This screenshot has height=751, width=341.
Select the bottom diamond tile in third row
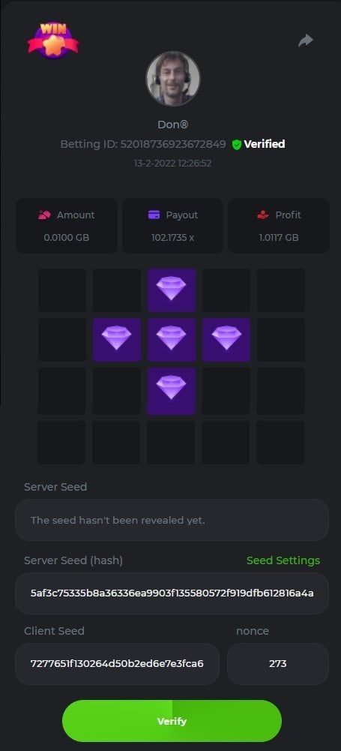pos(171,391)
